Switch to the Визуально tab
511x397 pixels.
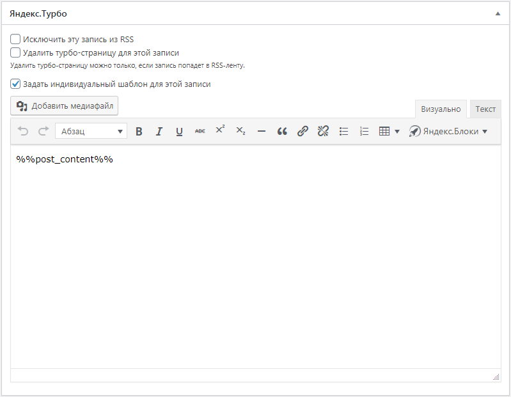point(441,109)
